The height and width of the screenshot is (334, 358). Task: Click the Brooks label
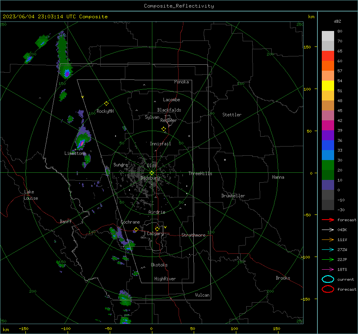pos(283,278)
